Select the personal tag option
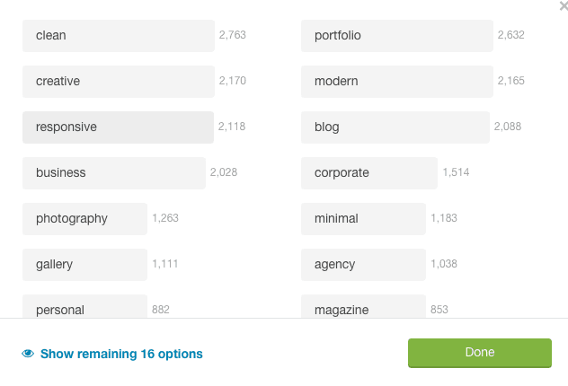This screenshot has height=386, width=568. pos(84,306)
